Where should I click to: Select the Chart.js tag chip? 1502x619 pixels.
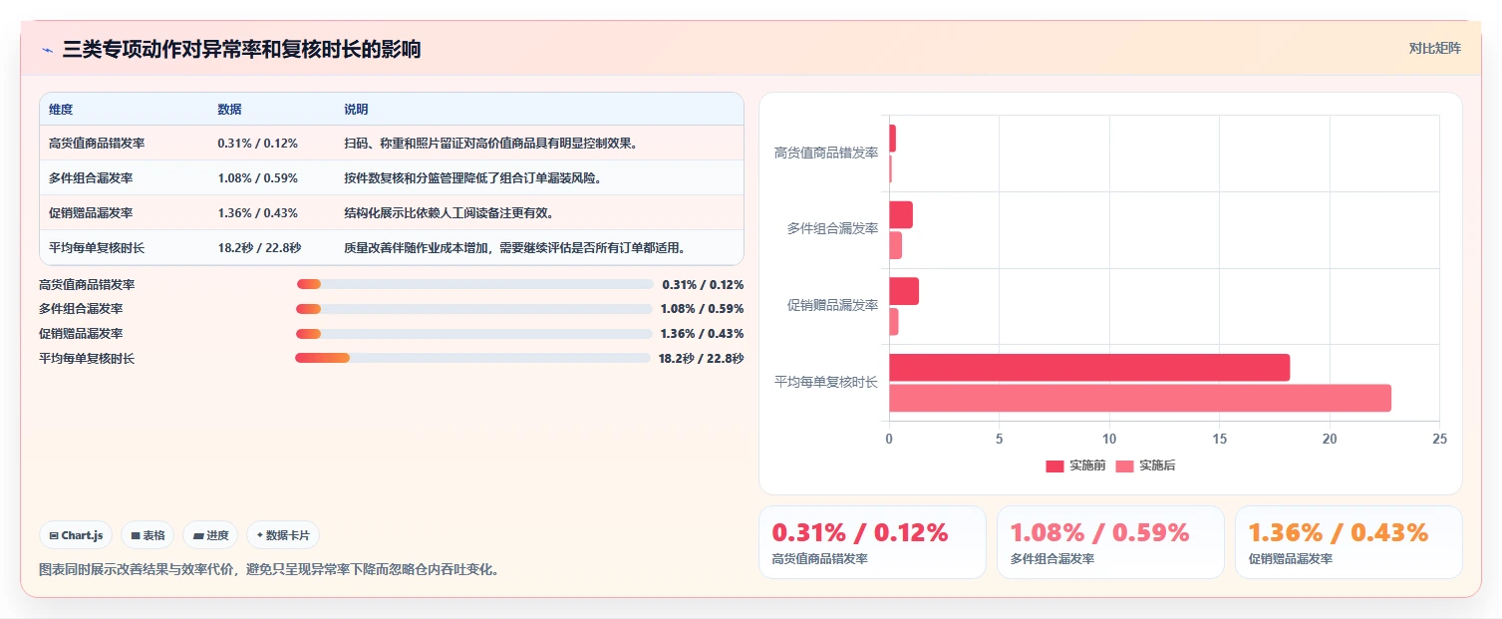tap(77, 535)
